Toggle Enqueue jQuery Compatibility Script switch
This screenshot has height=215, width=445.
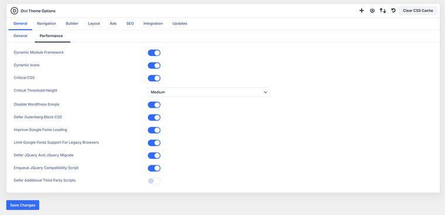pyautogui.click(x=154, y=168)
